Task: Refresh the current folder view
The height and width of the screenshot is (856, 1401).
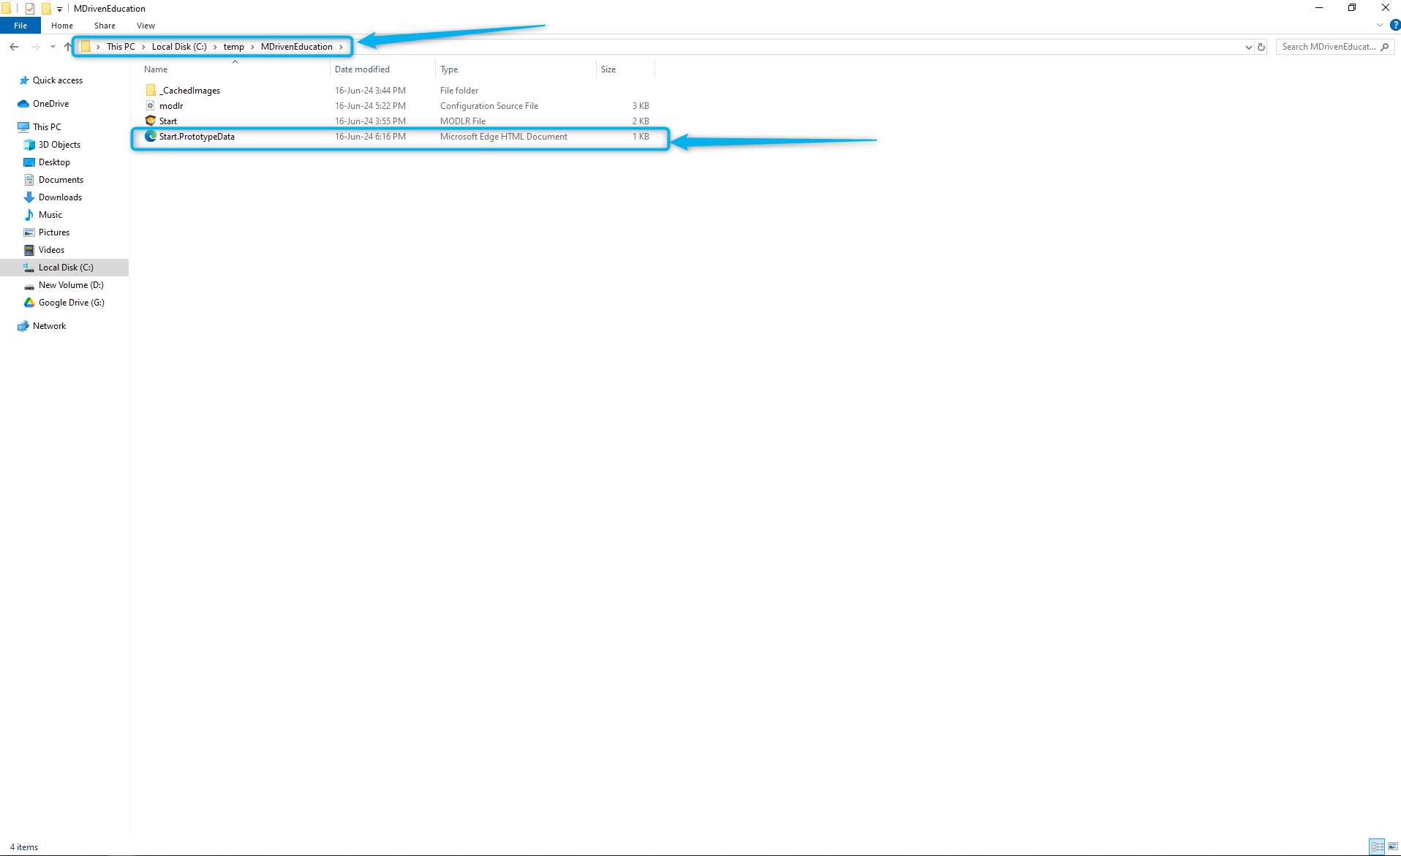Action: click(x=1261, y=47)
